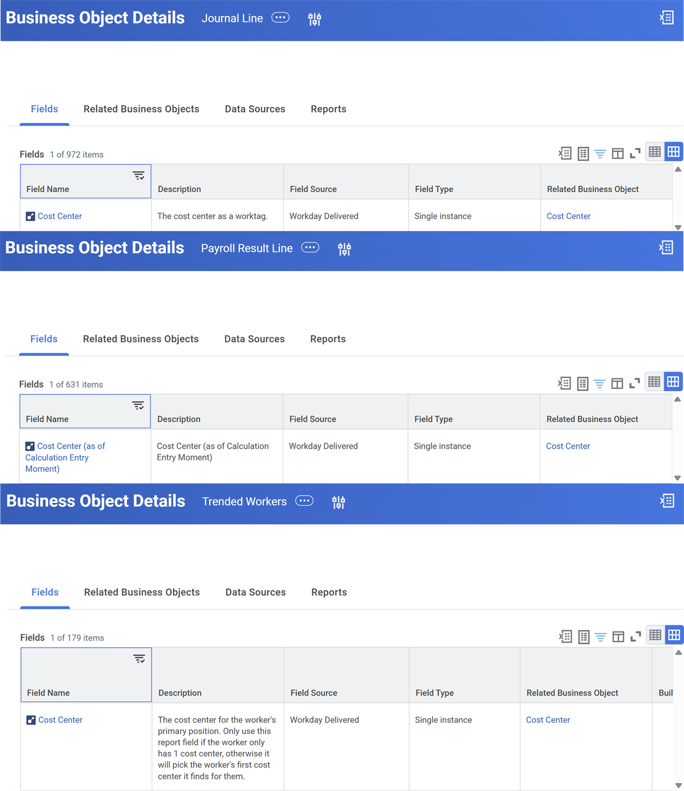Open column chooser for Trended Workers grid
Screen dimensions: 684x791
(x=618, y=637)
